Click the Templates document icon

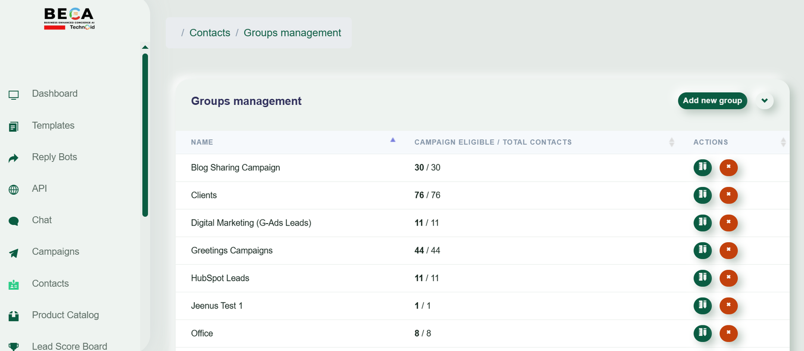pyautogui.click(x=14, y=126)
